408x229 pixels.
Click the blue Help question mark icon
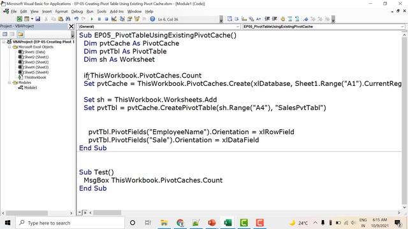tap(152, 19)
